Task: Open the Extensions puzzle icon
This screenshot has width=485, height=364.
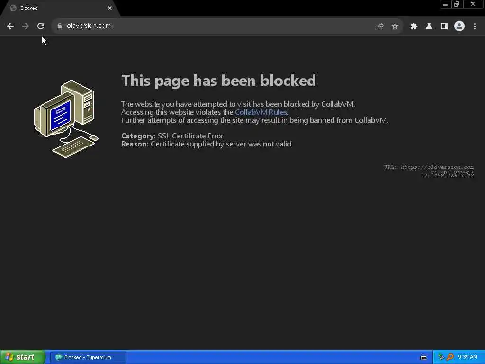Action: pos(414,27)
